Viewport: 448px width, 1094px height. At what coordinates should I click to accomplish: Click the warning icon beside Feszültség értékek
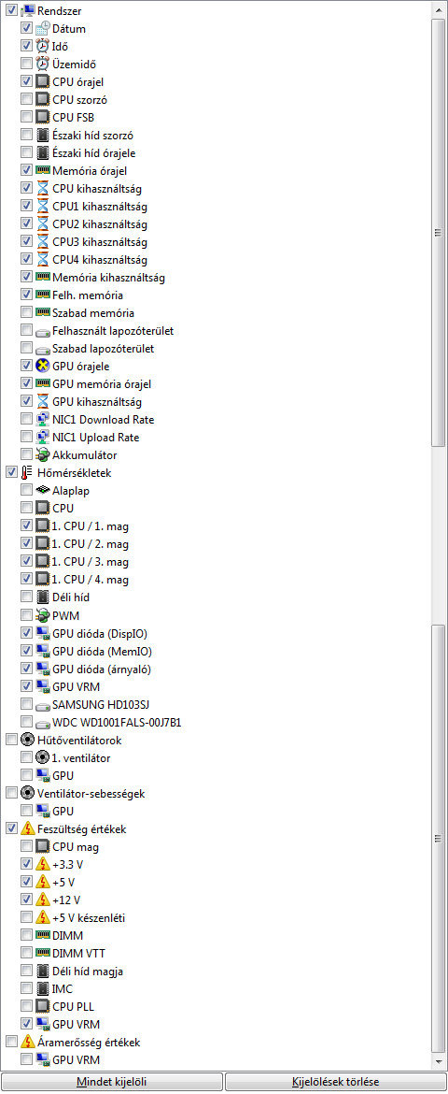tap(27, 828)
